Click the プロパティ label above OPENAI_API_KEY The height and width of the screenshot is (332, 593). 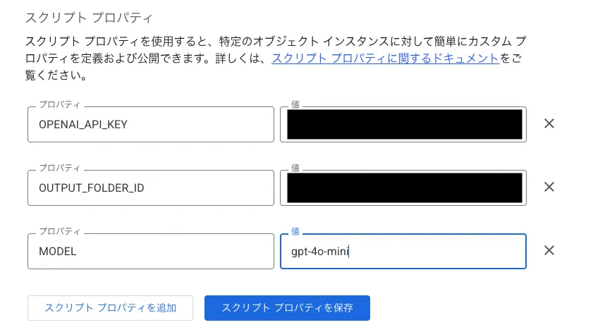click(x=59, y=105)
